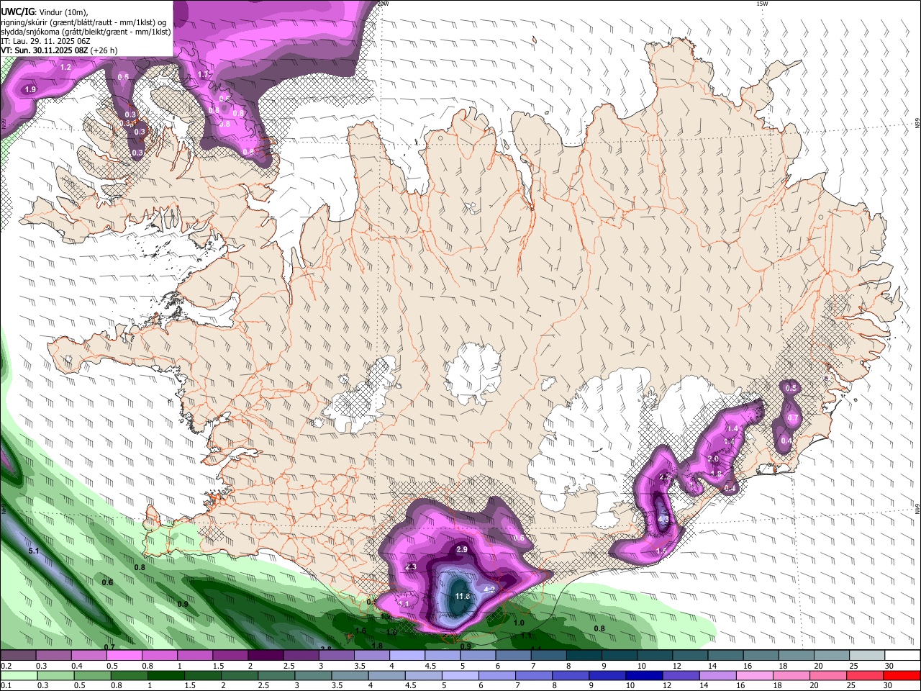
Task: Click the 2.9 snowfall value on the map
Action: click(463, 550)
